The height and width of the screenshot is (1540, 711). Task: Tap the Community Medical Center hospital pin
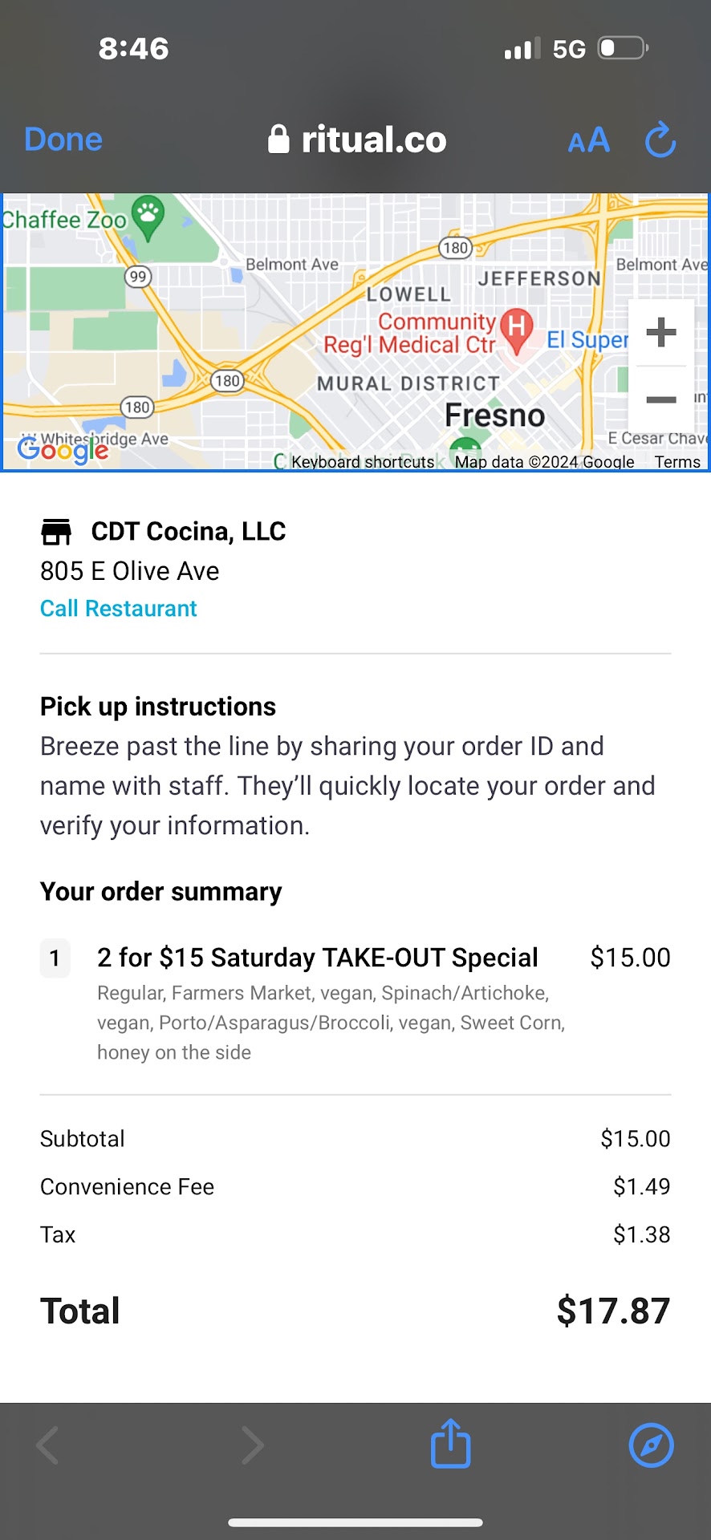click(x=516, y=329)
